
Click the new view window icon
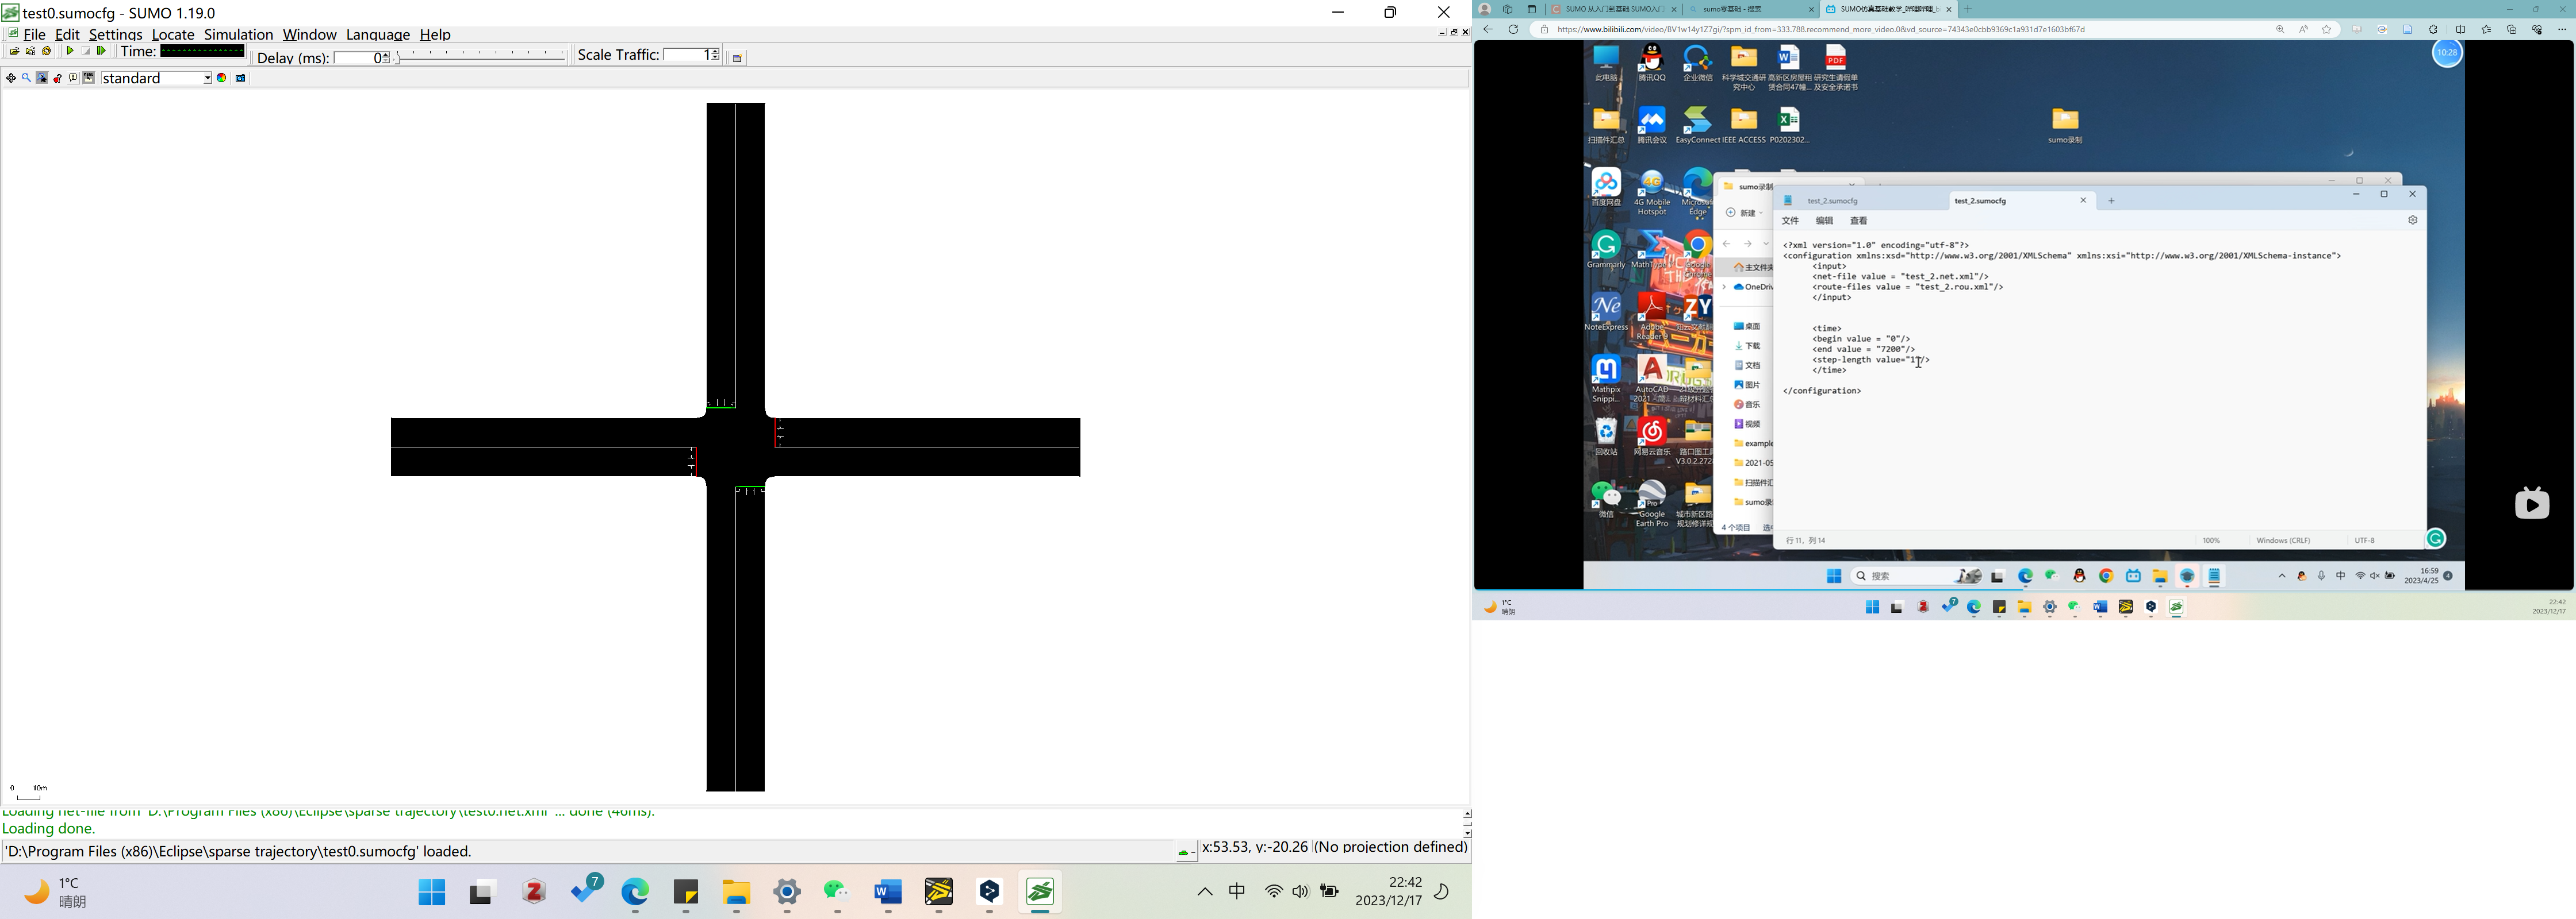737,58
